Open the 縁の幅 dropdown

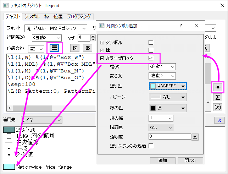pos(161,118)
